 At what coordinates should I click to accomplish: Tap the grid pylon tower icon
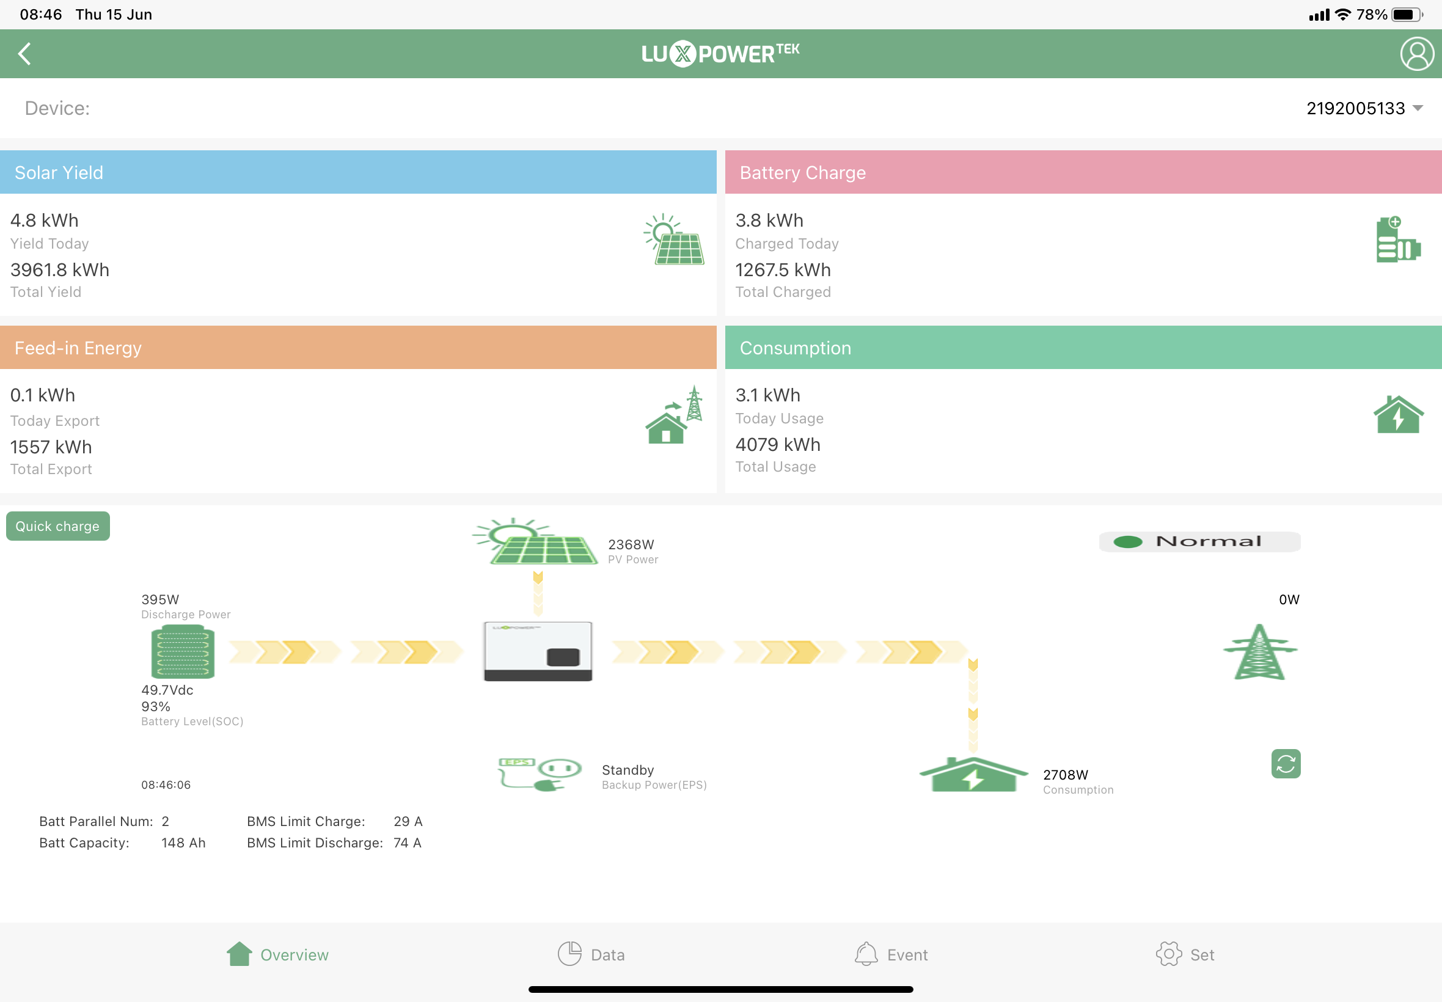click(x=1259, y=652)
